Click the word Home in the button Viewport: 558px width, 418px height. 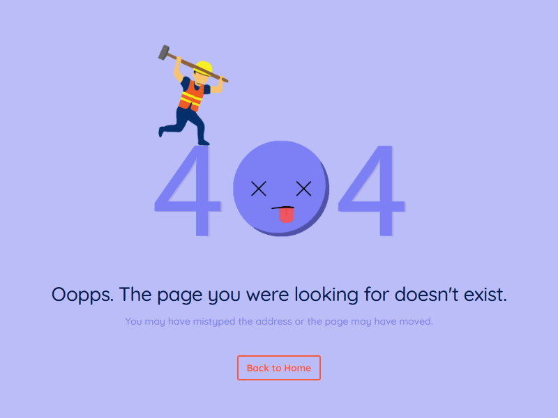coord(298,368)
